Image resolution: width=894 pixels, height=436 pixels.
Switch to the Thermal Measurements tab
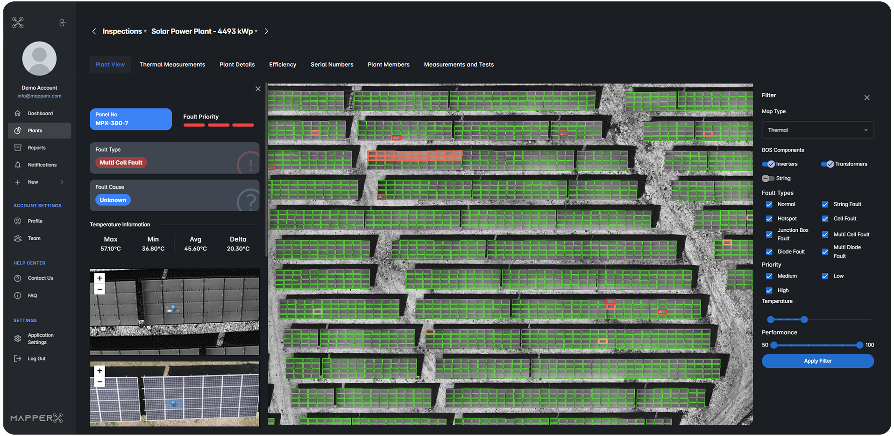[x=172, y=64]
